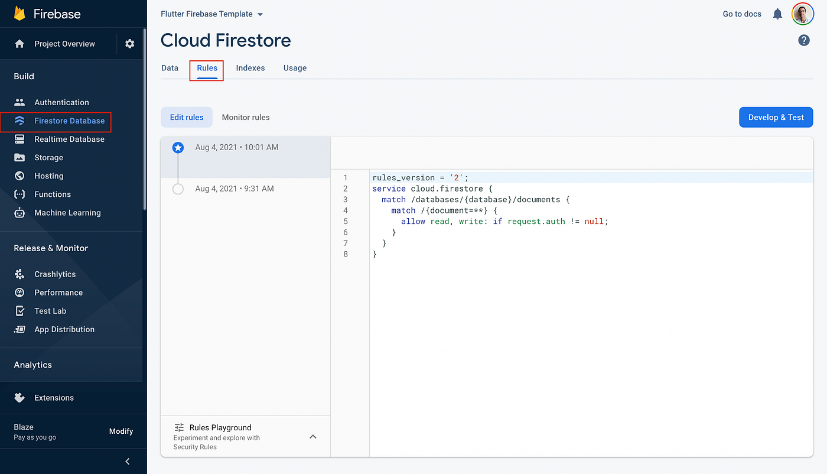Open the Functions section
This screenshot has height=474, width=827.
[x=20, y=194]
